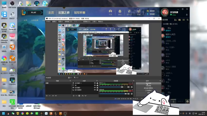
Task: Mute the desktop audio speaker icon
Action: pos(129,94)
